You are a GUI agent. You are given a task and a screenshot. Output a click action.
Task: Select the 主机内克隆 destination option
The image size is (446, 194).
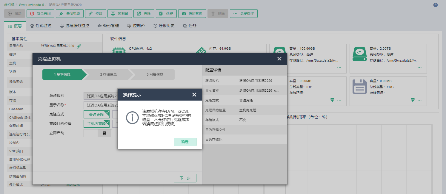96,124
